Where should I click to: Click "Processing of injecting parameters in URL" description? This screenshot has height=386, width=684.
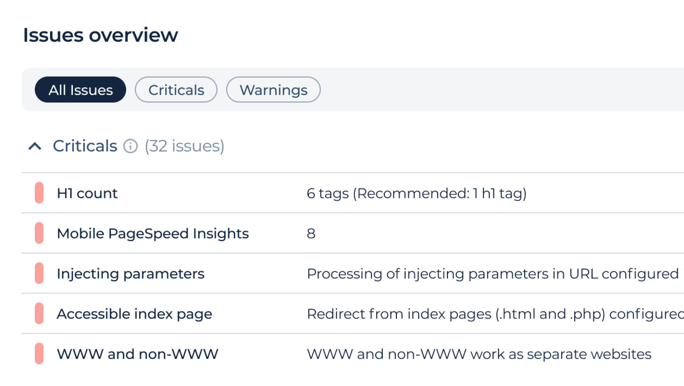(x=493, y=274)
